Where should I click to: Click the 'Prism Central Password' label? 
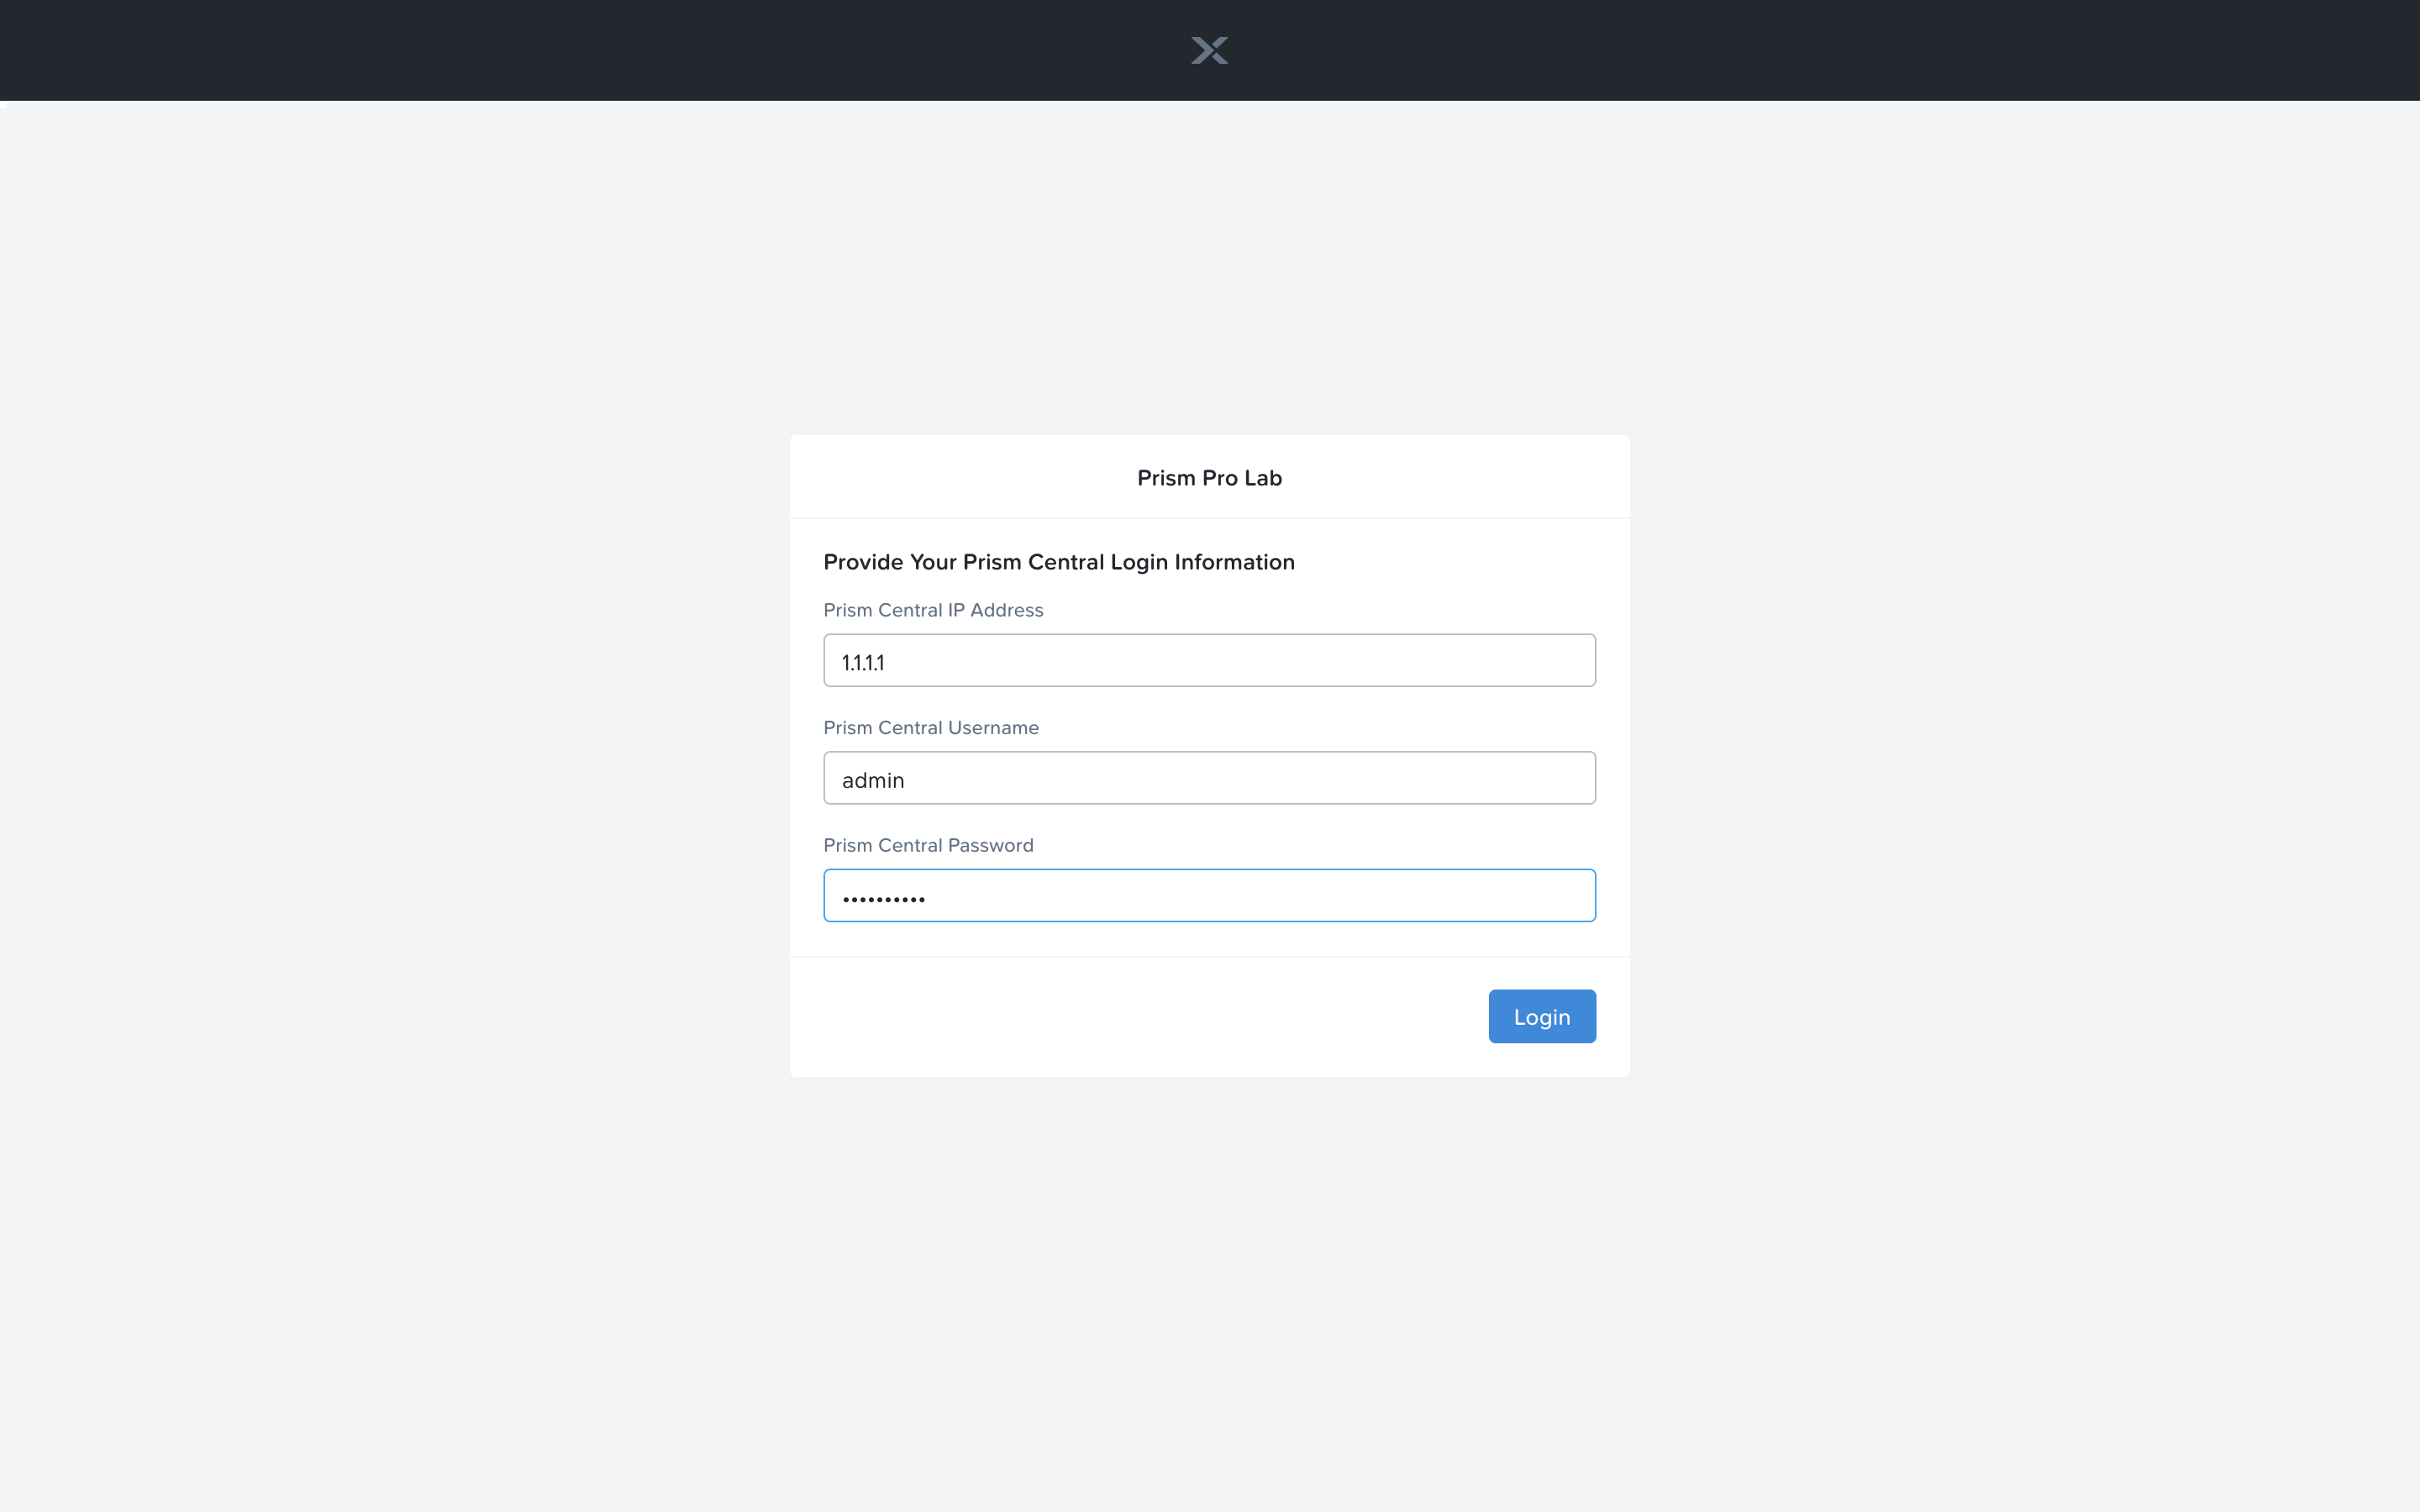click(x=928, y=845)
